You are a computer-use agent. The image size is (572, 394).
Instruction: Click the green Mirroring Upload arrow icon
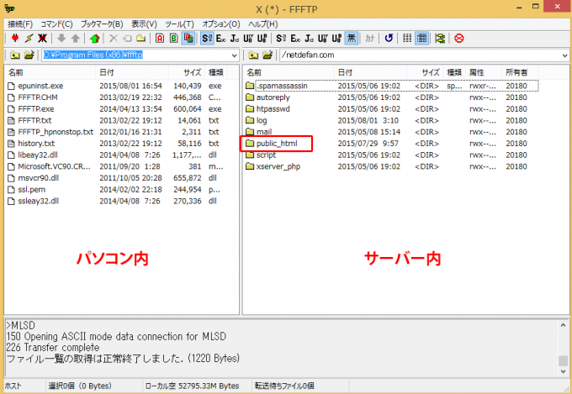coord(94,38)
